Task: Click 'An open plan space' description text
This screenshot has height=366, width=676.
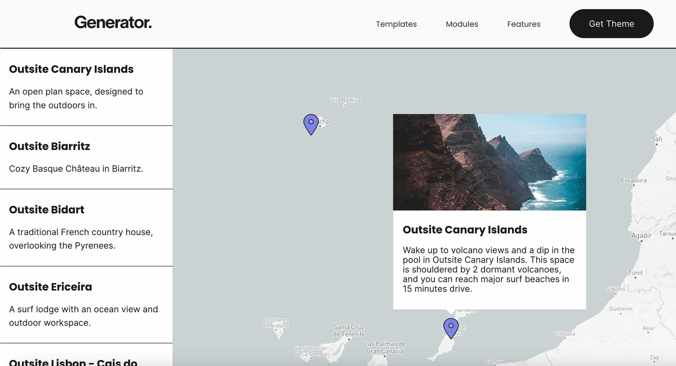Action: (76, 98)
